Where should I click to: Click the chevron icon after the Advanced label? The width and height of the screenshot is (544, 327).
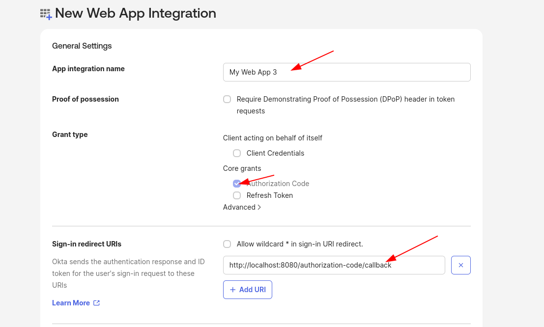point(259,207)
